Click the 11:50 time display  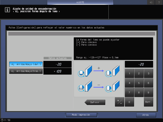click(7, 120)
